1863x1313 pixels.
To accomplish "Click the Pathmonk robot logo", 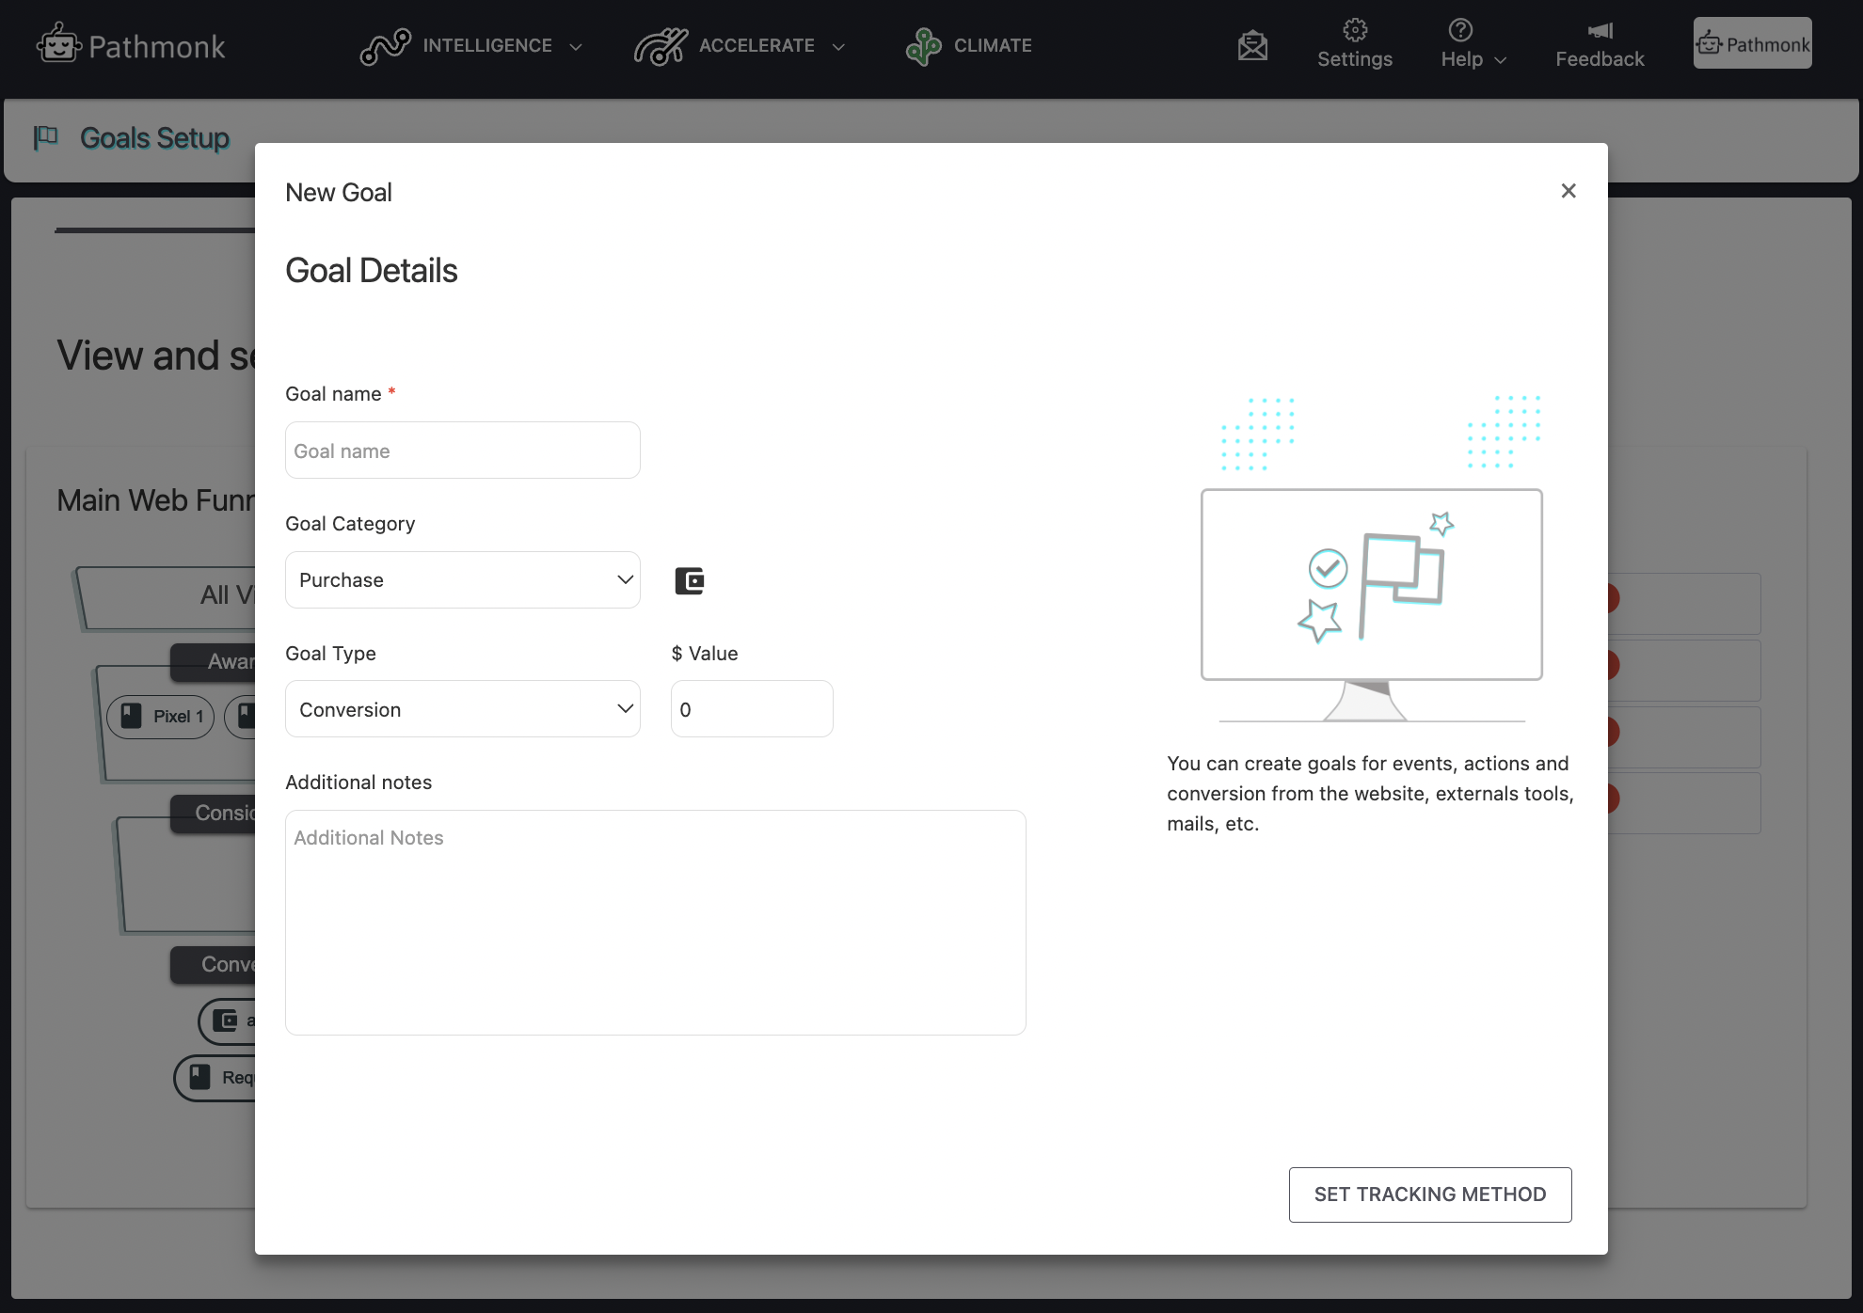I will point(58,44).
